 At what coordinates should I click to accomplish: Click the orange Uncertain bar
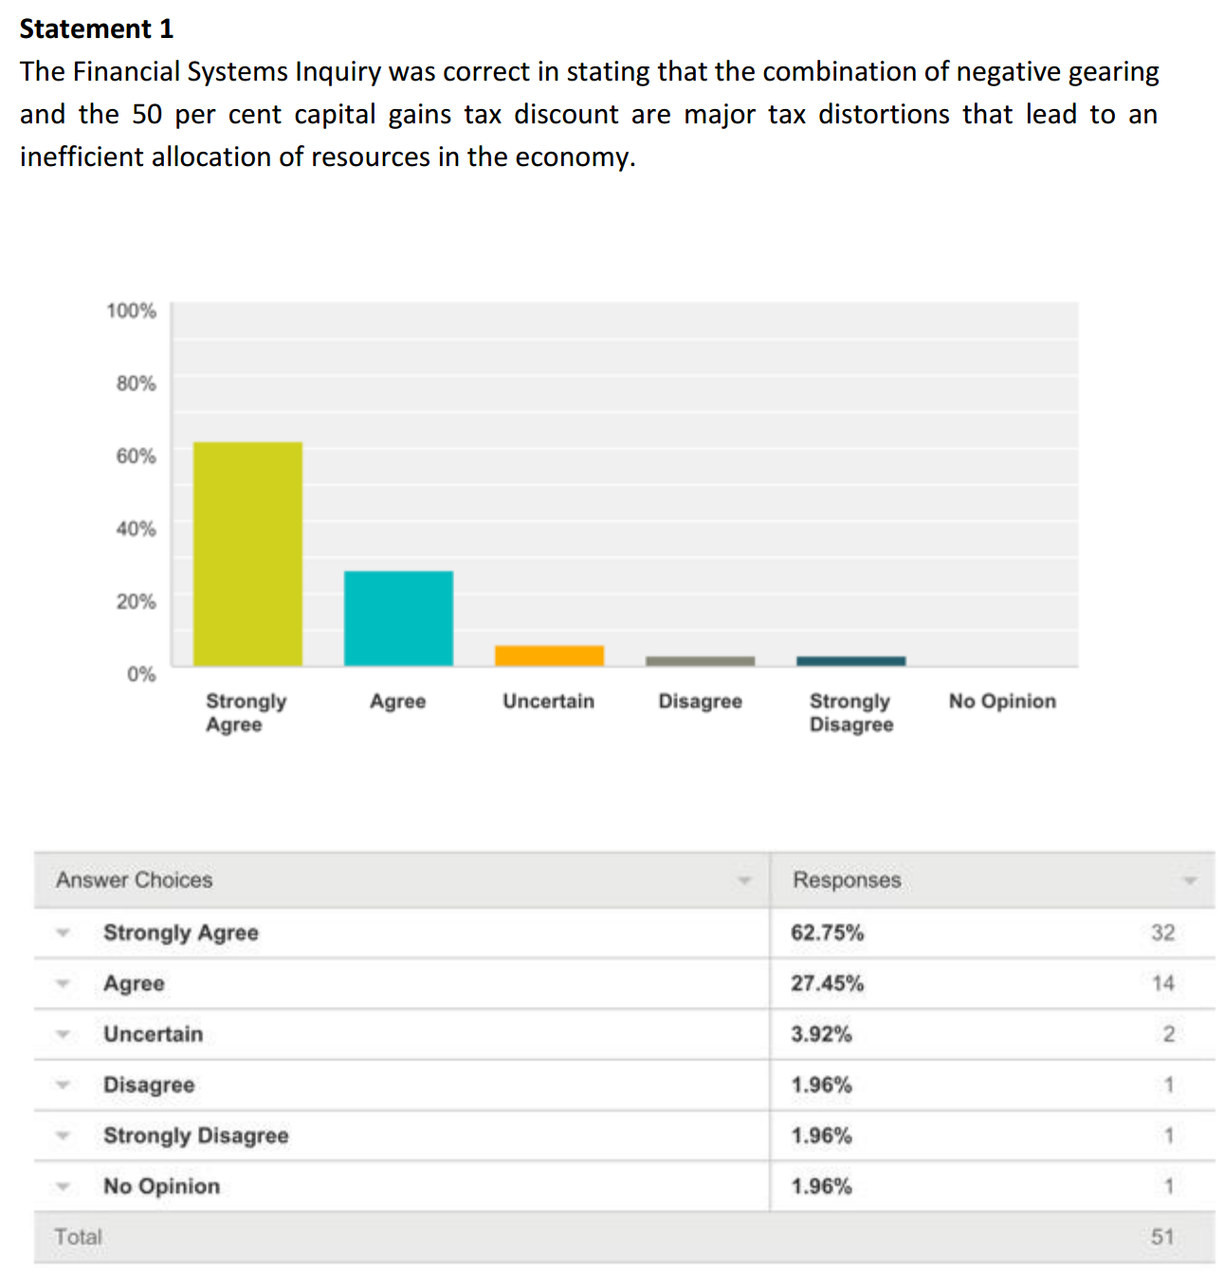tap(549, 656)
